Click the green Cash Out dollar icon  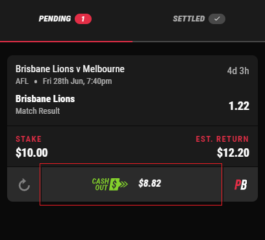point(118,185)
